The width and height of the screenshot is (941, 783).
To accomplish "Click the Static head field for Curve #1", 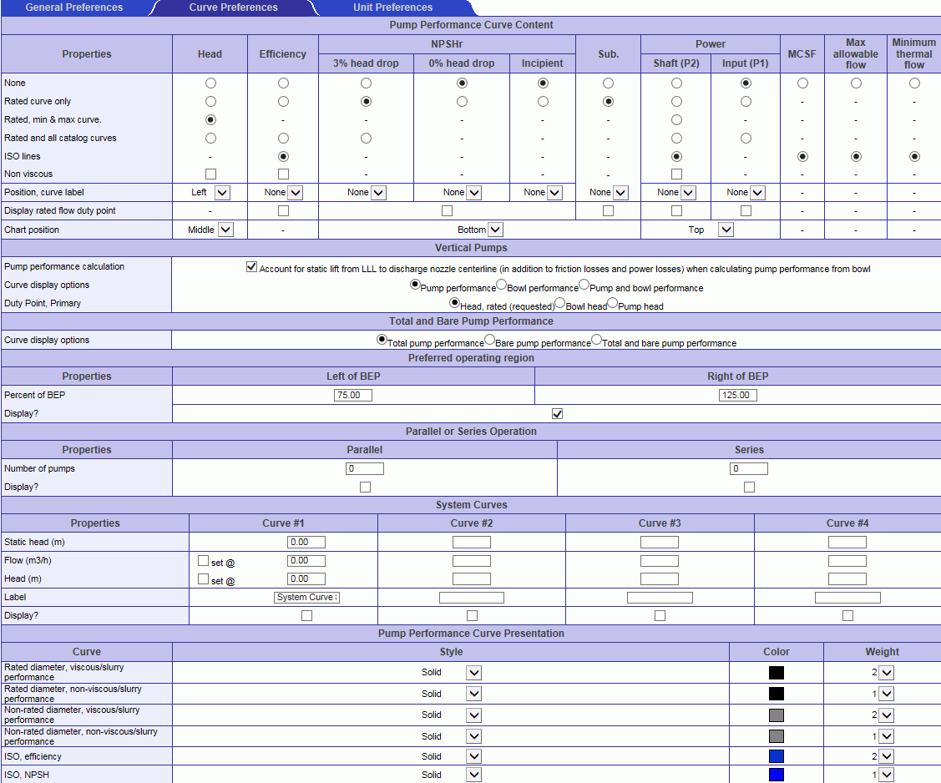I will pos(306,543).
